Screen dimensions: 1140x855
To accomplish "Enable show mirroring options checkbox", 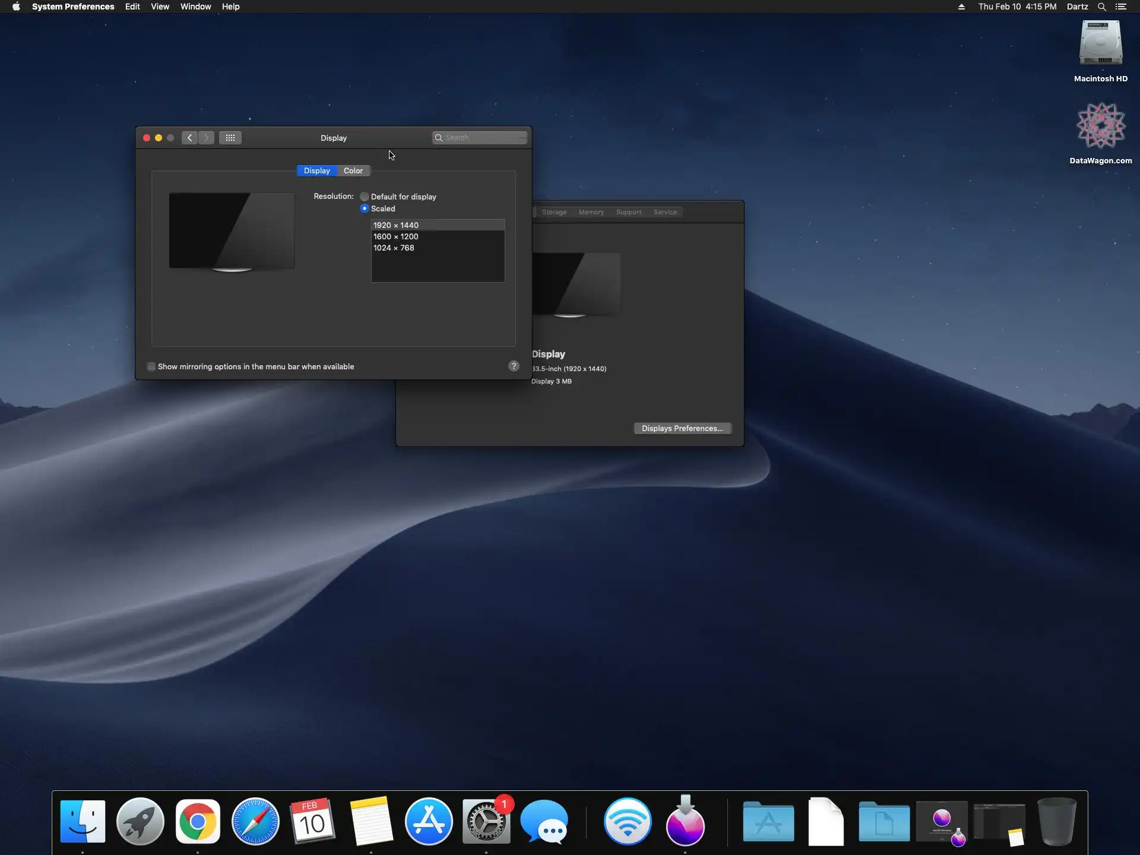I will click(x=151, y=366).
